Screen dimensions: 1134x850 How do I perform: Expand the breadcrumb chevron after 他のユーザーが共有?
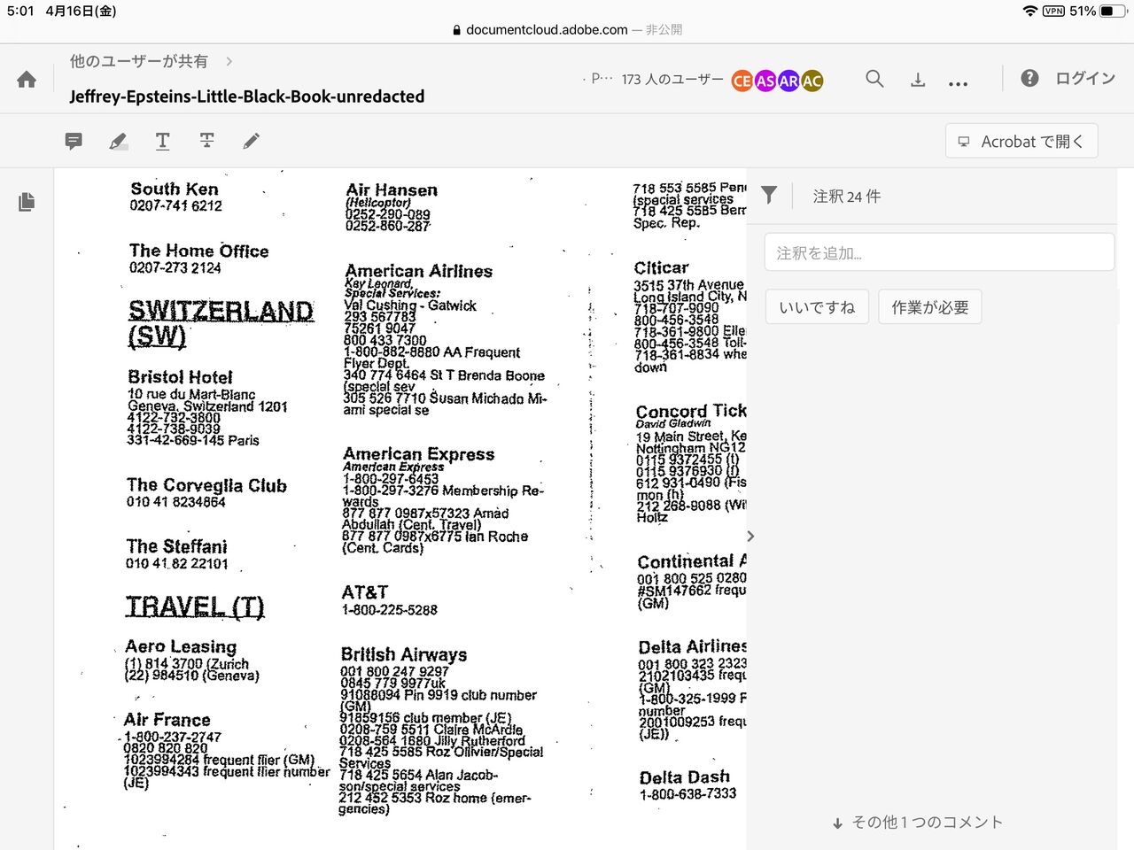point(229,61)
